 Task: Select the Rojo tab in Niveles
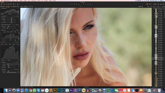8,32
